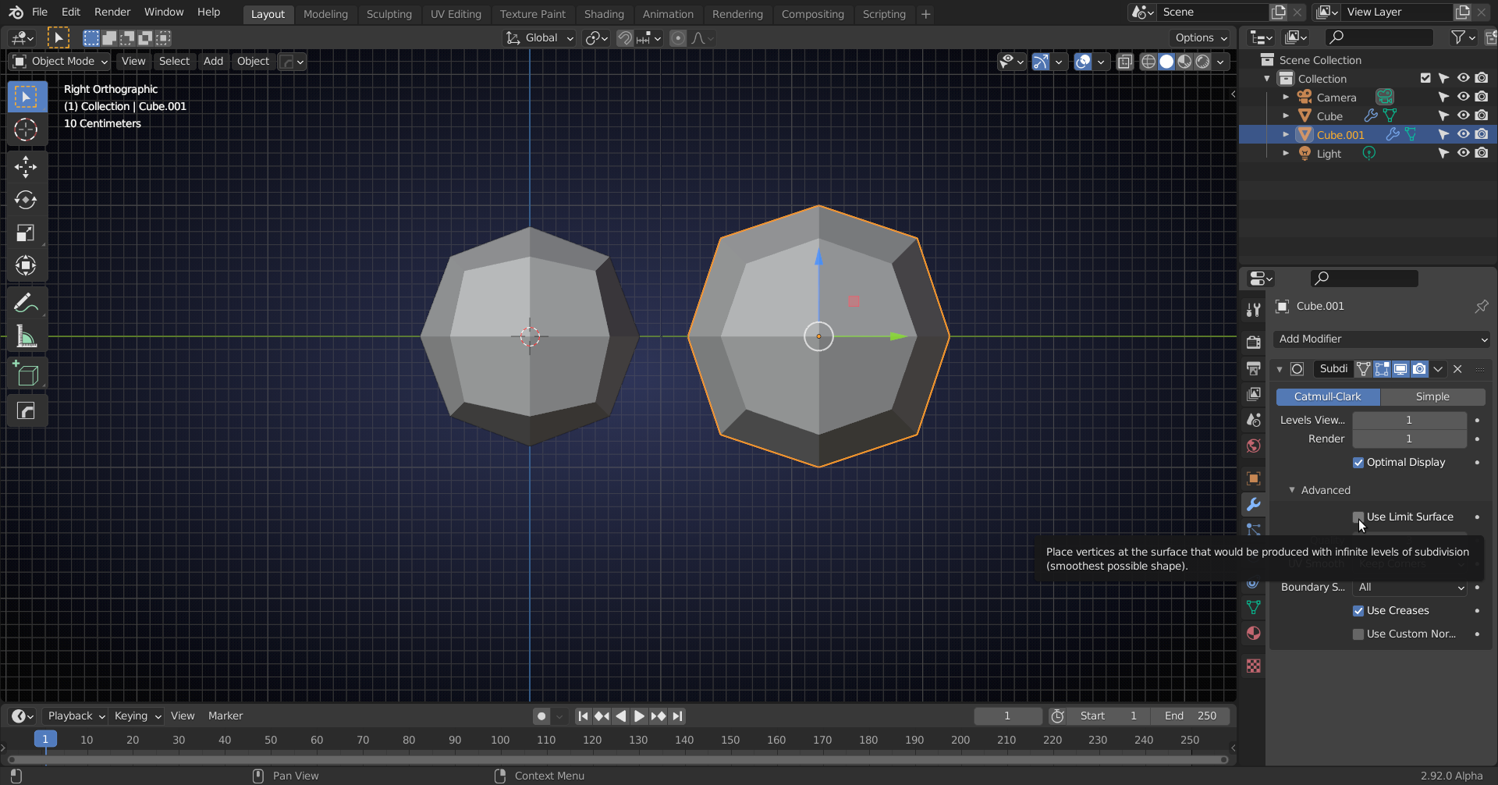
Task: Switch subdivision type to Simple
Action: (1432, 396)
